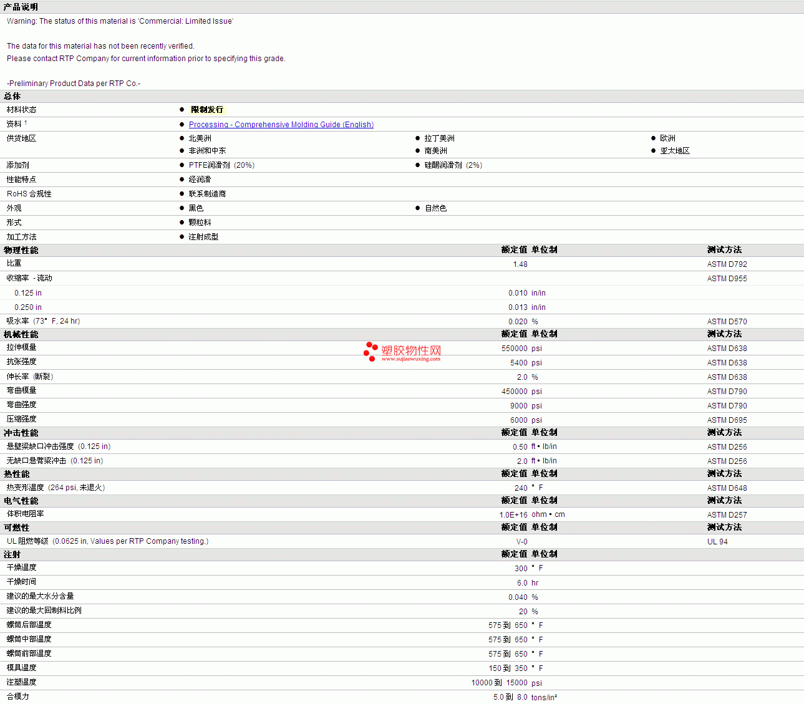Select the ASTM D570 water absorption method
The image size is (804, 704).
(727, 322)
